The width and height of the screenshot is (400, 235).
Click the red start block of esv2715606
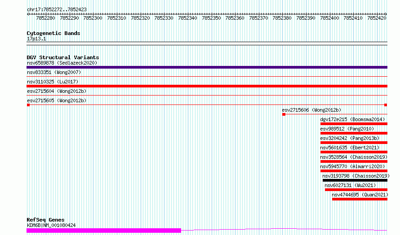(284, 114)
